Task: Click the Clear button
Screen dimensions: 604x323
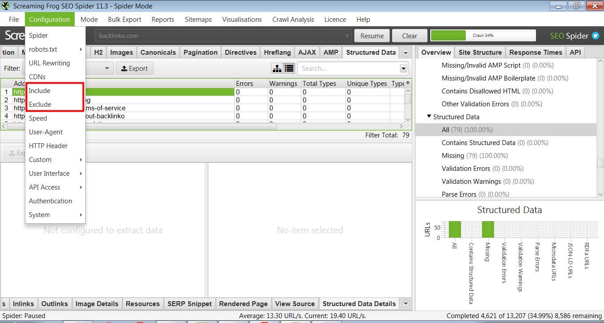Action: pyautogui.click(x=410, y=36)
